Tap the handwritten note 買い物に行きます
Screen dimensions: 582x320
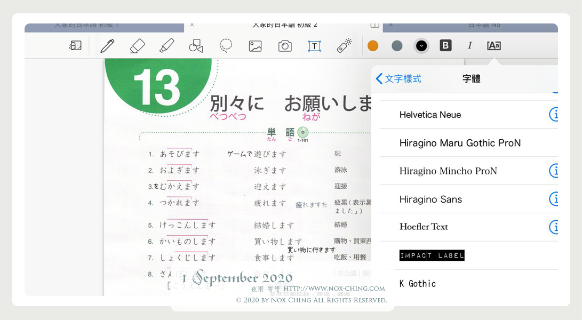tap(312, 250)
